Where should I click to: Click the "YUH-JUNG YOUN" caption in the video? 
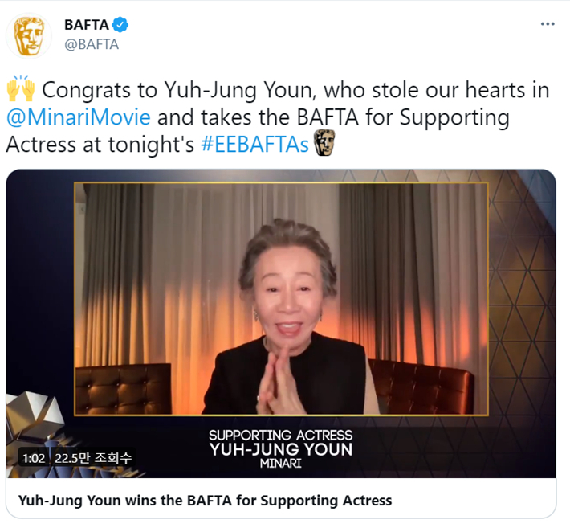[280, 448]
